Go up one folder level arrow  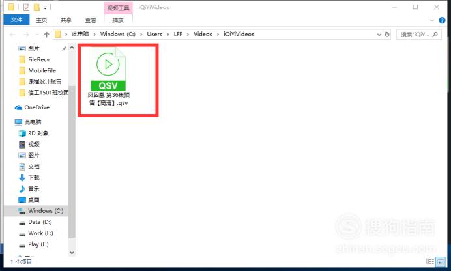click(46, 35)
